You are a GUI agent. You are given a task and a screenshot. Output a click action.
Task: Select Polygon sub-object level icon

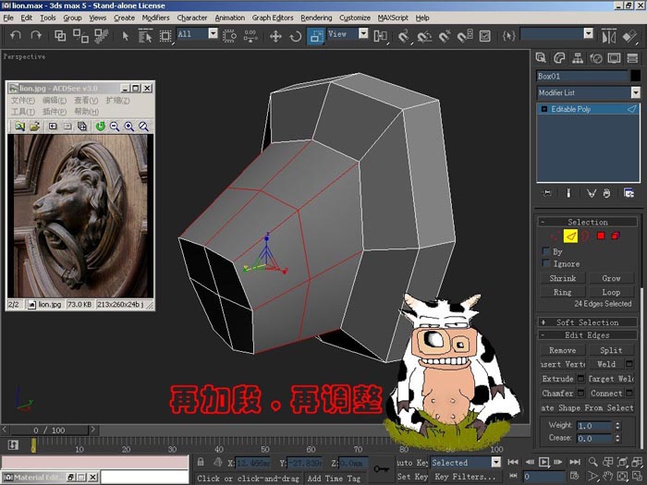click(x=601, y=236)
